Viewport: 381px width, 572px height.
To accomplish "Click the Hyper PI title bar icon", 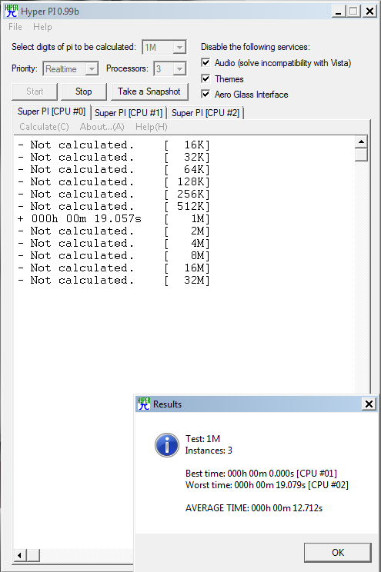I will (12, 11).
